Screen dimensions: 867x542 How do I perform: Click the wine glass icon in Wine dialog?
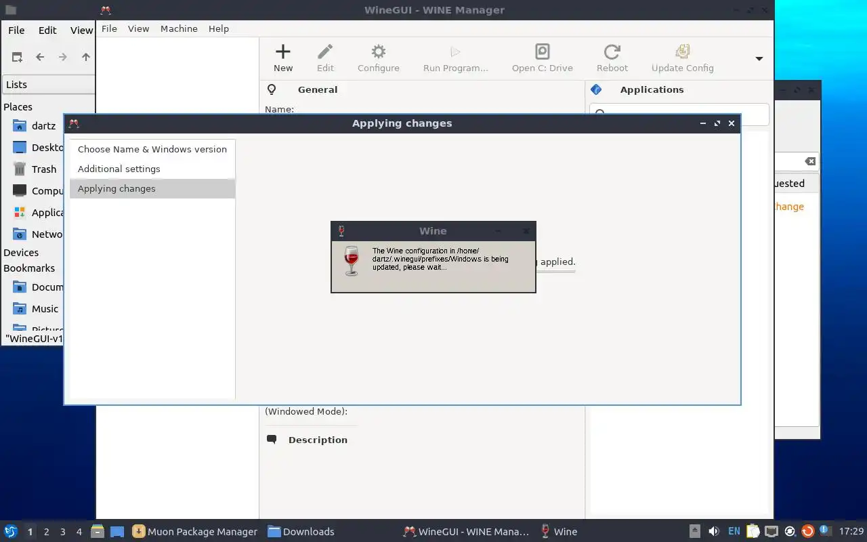pyautogui.click(x=351, y=261)
